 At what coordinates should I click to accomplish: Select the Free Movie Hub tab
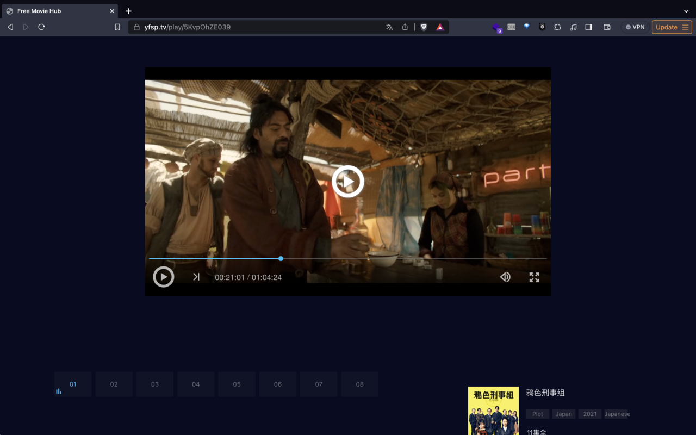pyautogui.click(x=60, y=11)
